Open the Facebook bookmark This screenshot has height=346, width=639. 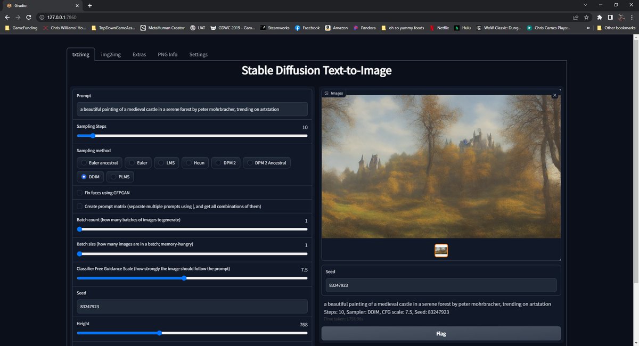(307, 28)
